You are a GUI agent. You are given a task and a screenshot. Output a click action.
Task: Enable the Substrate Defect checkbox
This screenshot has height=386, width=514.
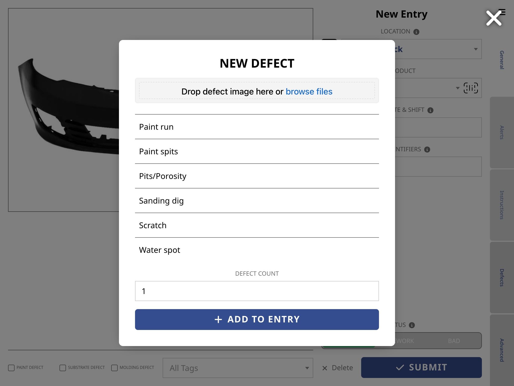click(62, 368)
